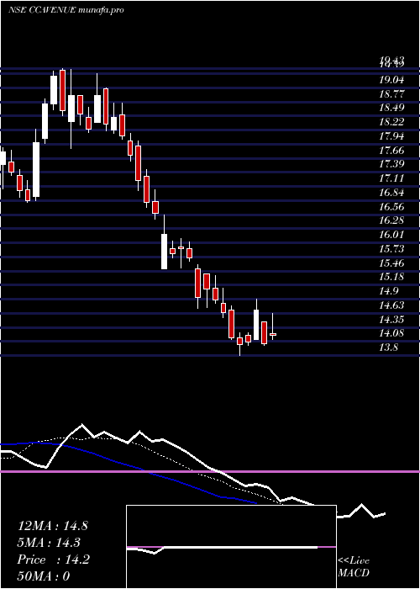420x589 pixels.
Task: Click the 16.01 price label
Action: (392, 235)
